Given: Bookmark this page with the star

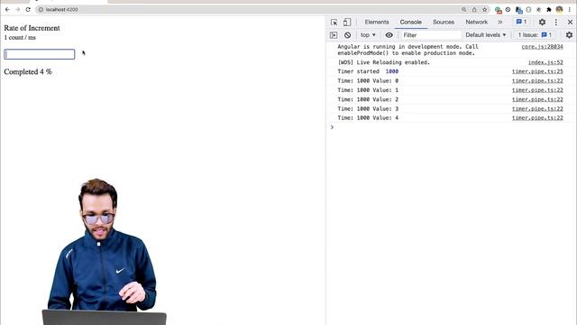Looking at the screenshot, I should (485, 10).
